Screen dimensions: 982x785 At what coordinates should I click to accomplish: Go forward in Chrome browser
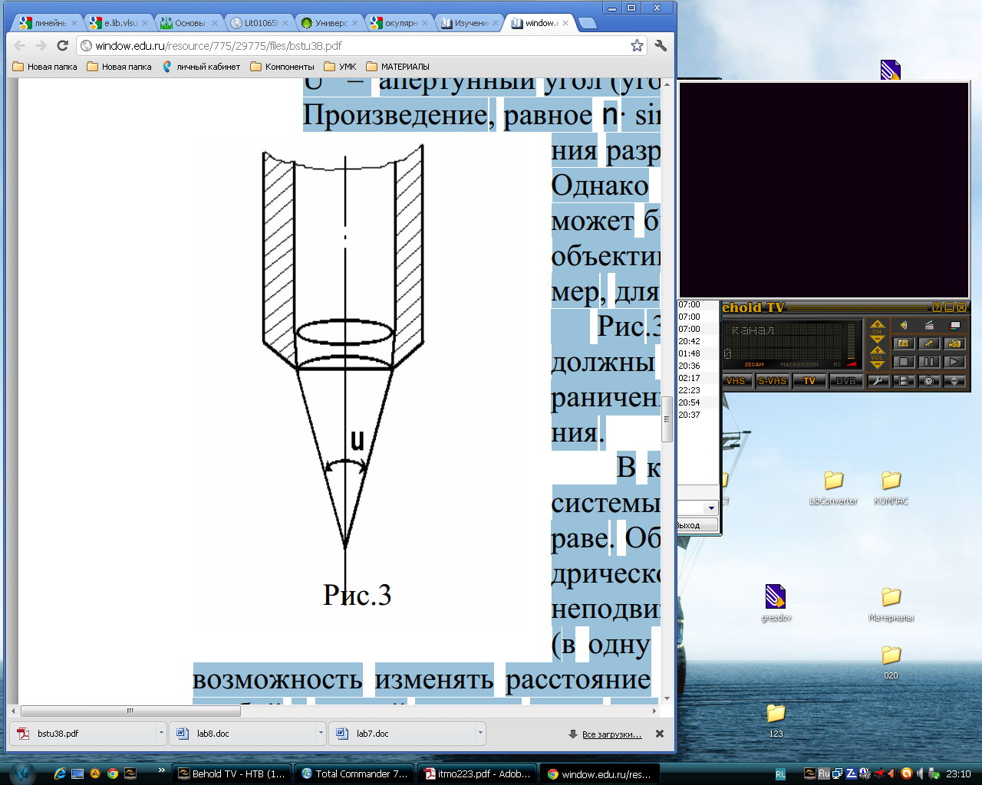pos(41,45)
